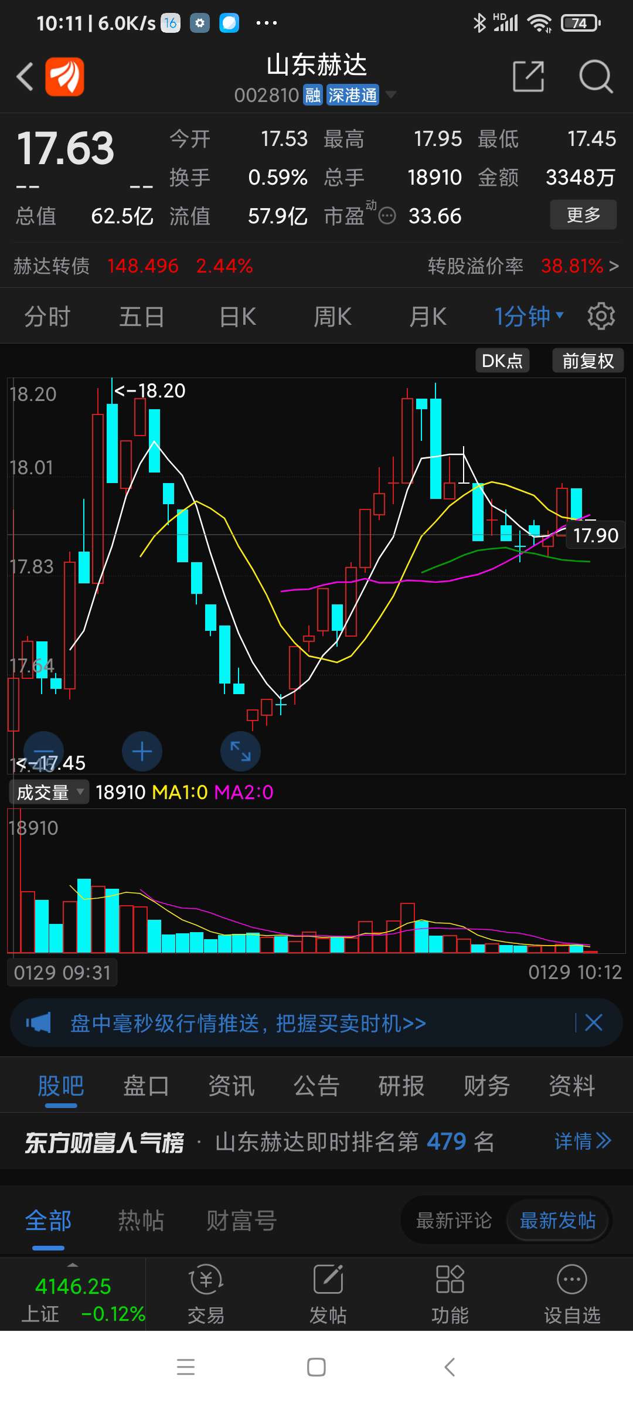Tap the current price 17.63
Viewport: 633px width, 1407px height.
click(x=66, y=148)
